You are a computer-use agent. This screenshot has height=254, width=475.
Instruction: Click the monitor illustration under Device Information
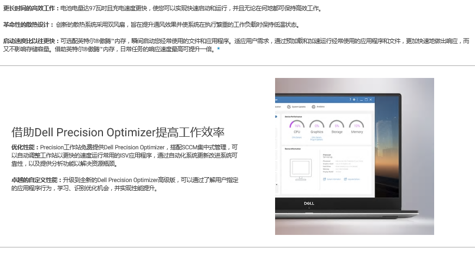(x=301, y=168)
